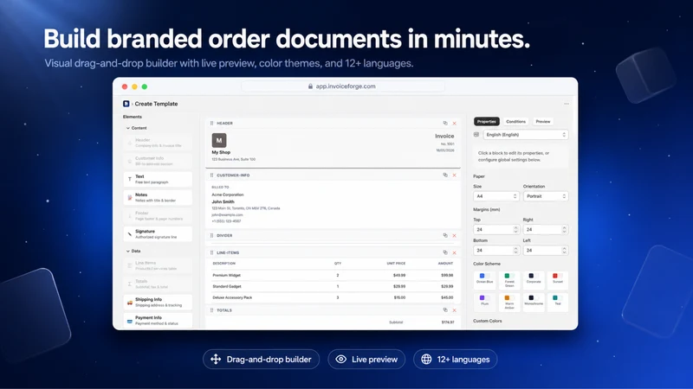Image resolution: width=693 pixels, height=389 pixels.
Task: Click the Deluxe Accessory Pack row
Action: [x=333, y=297]
